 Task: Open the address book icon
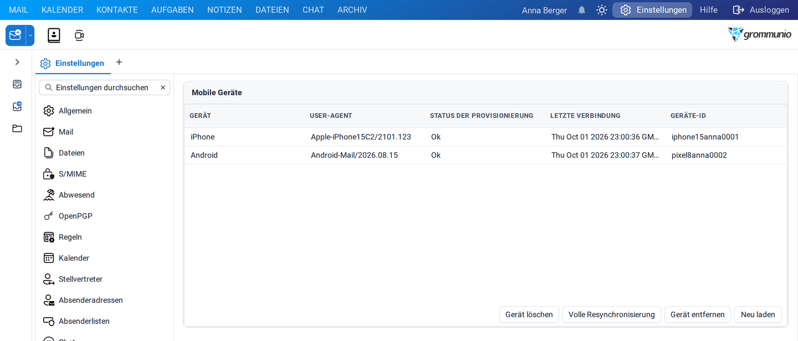coord(54,35)
